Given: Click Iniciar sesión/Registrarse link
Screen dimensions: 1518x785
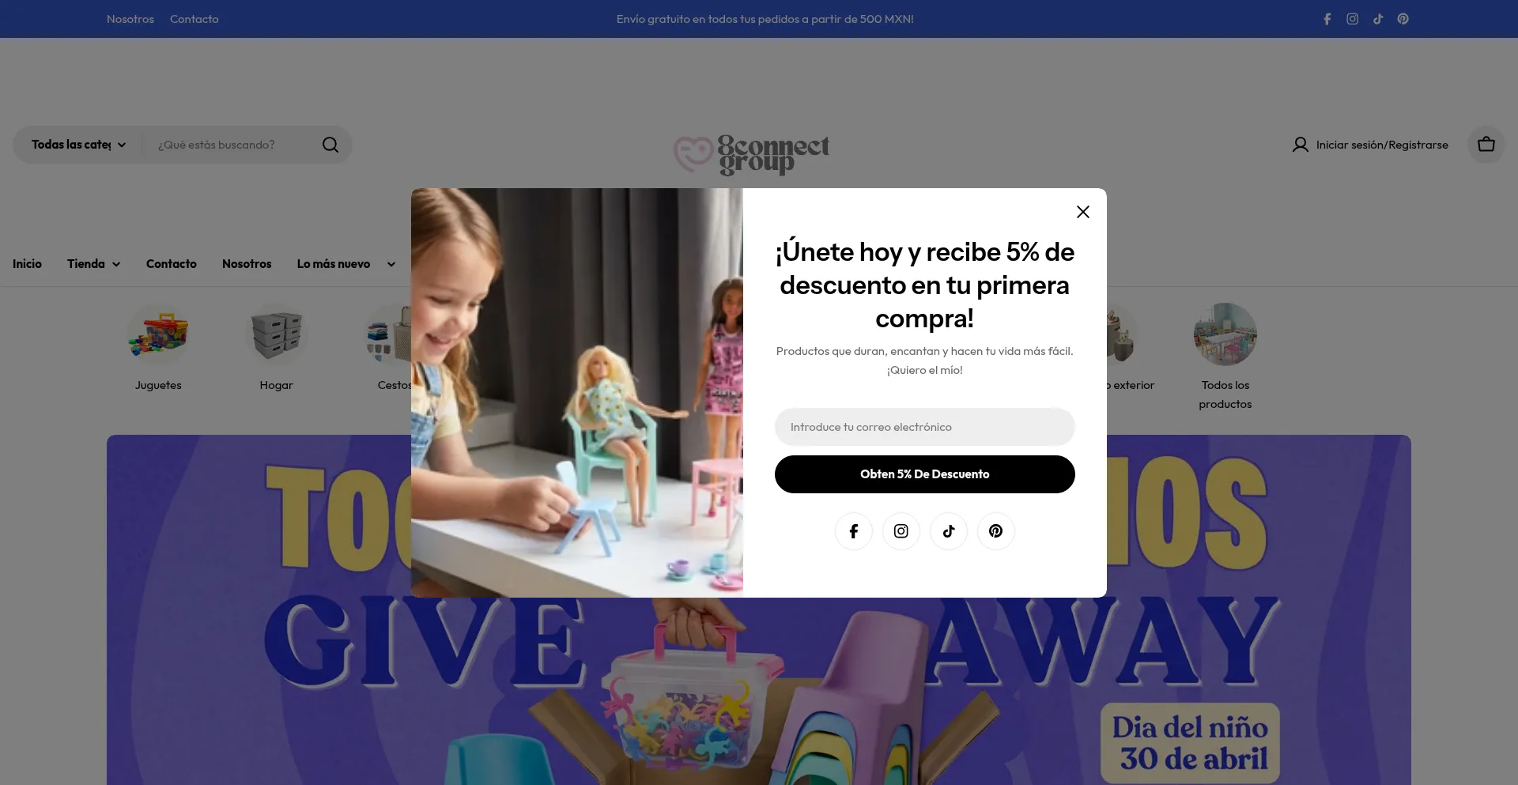Looking at the screenshot, I should [x=1382, y=145].
